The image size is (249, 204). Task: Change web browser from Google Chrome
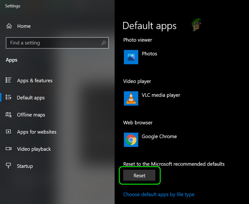point(159,136)
